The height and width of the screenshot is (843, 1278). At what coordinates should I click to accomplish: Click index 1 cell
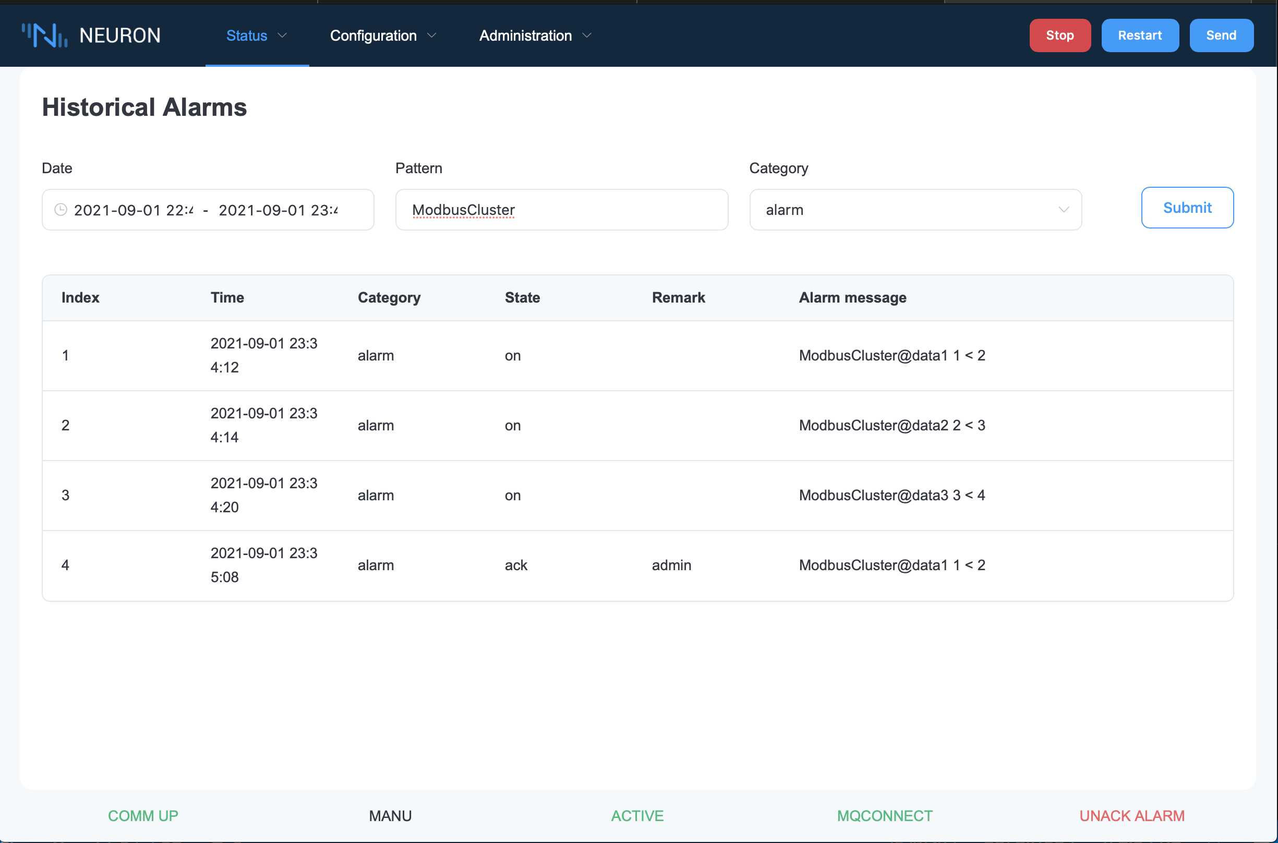[x=65, y=355]
